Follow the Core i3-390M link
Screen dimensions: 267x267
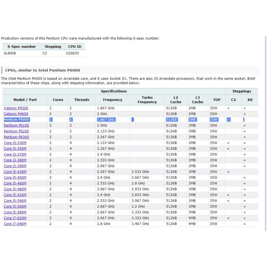15,166
